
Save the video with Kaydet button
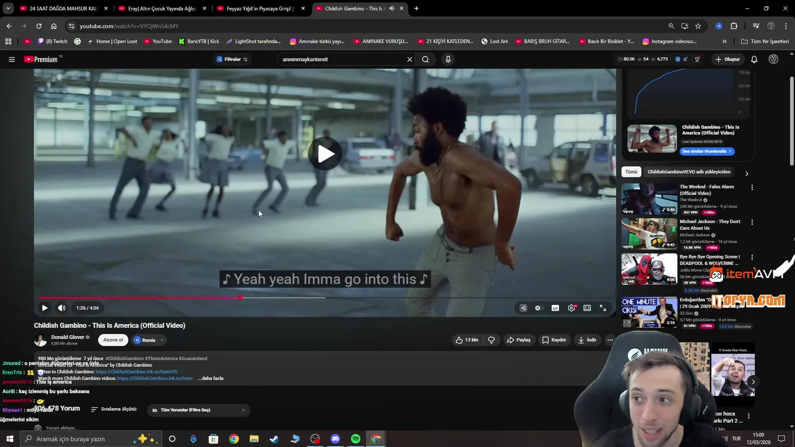(554, 340)
